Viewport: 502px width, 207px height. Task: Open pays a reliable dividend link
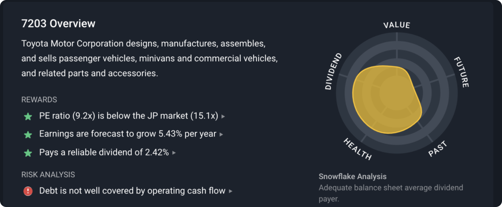(x=104, y=152)
